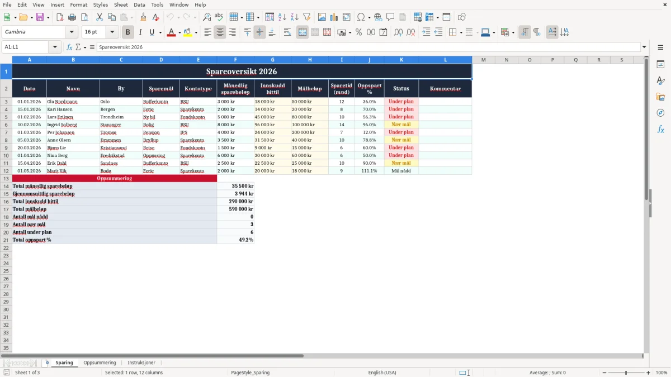Click Sort Ascending icon
The height and width of the screenshot is (377, 671).
pyautogui.click(x=282, y=17)
